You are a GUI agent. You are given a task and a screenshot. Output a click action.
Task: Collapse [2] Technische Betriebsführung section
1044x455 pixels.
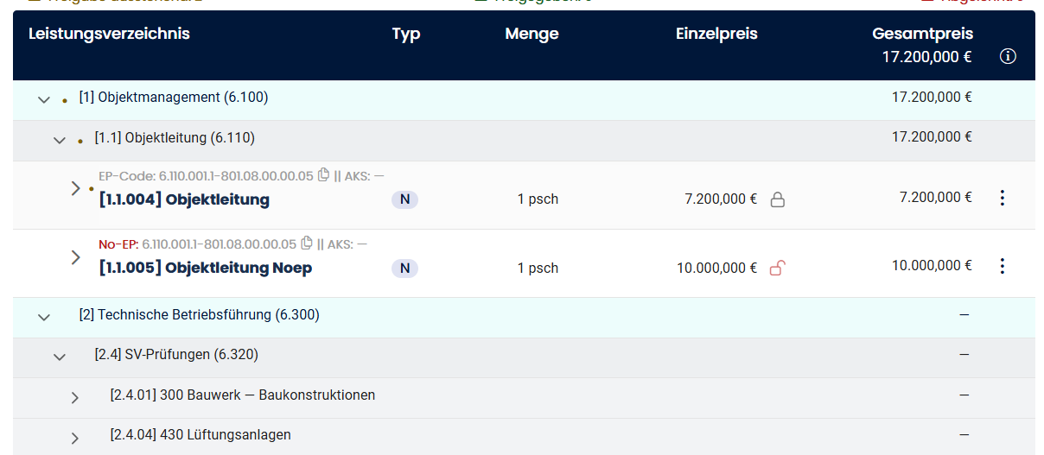pos(44,317)
